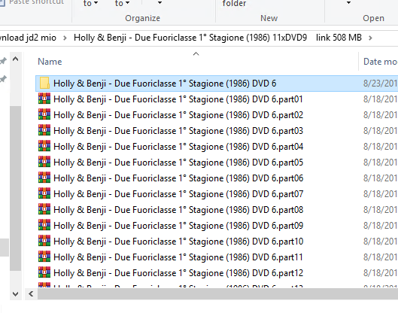This screenshot has height=313, width=398.
Task: Select file name ending DVD 6.part12
Action: [x=178, y=273]
